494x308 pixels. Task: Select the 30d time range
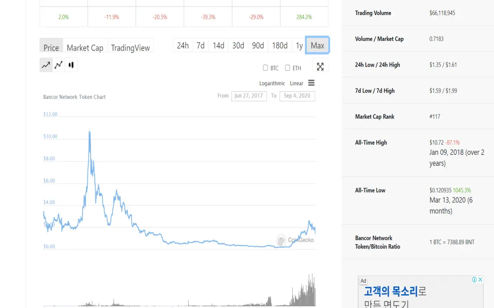tap(238, 45)
